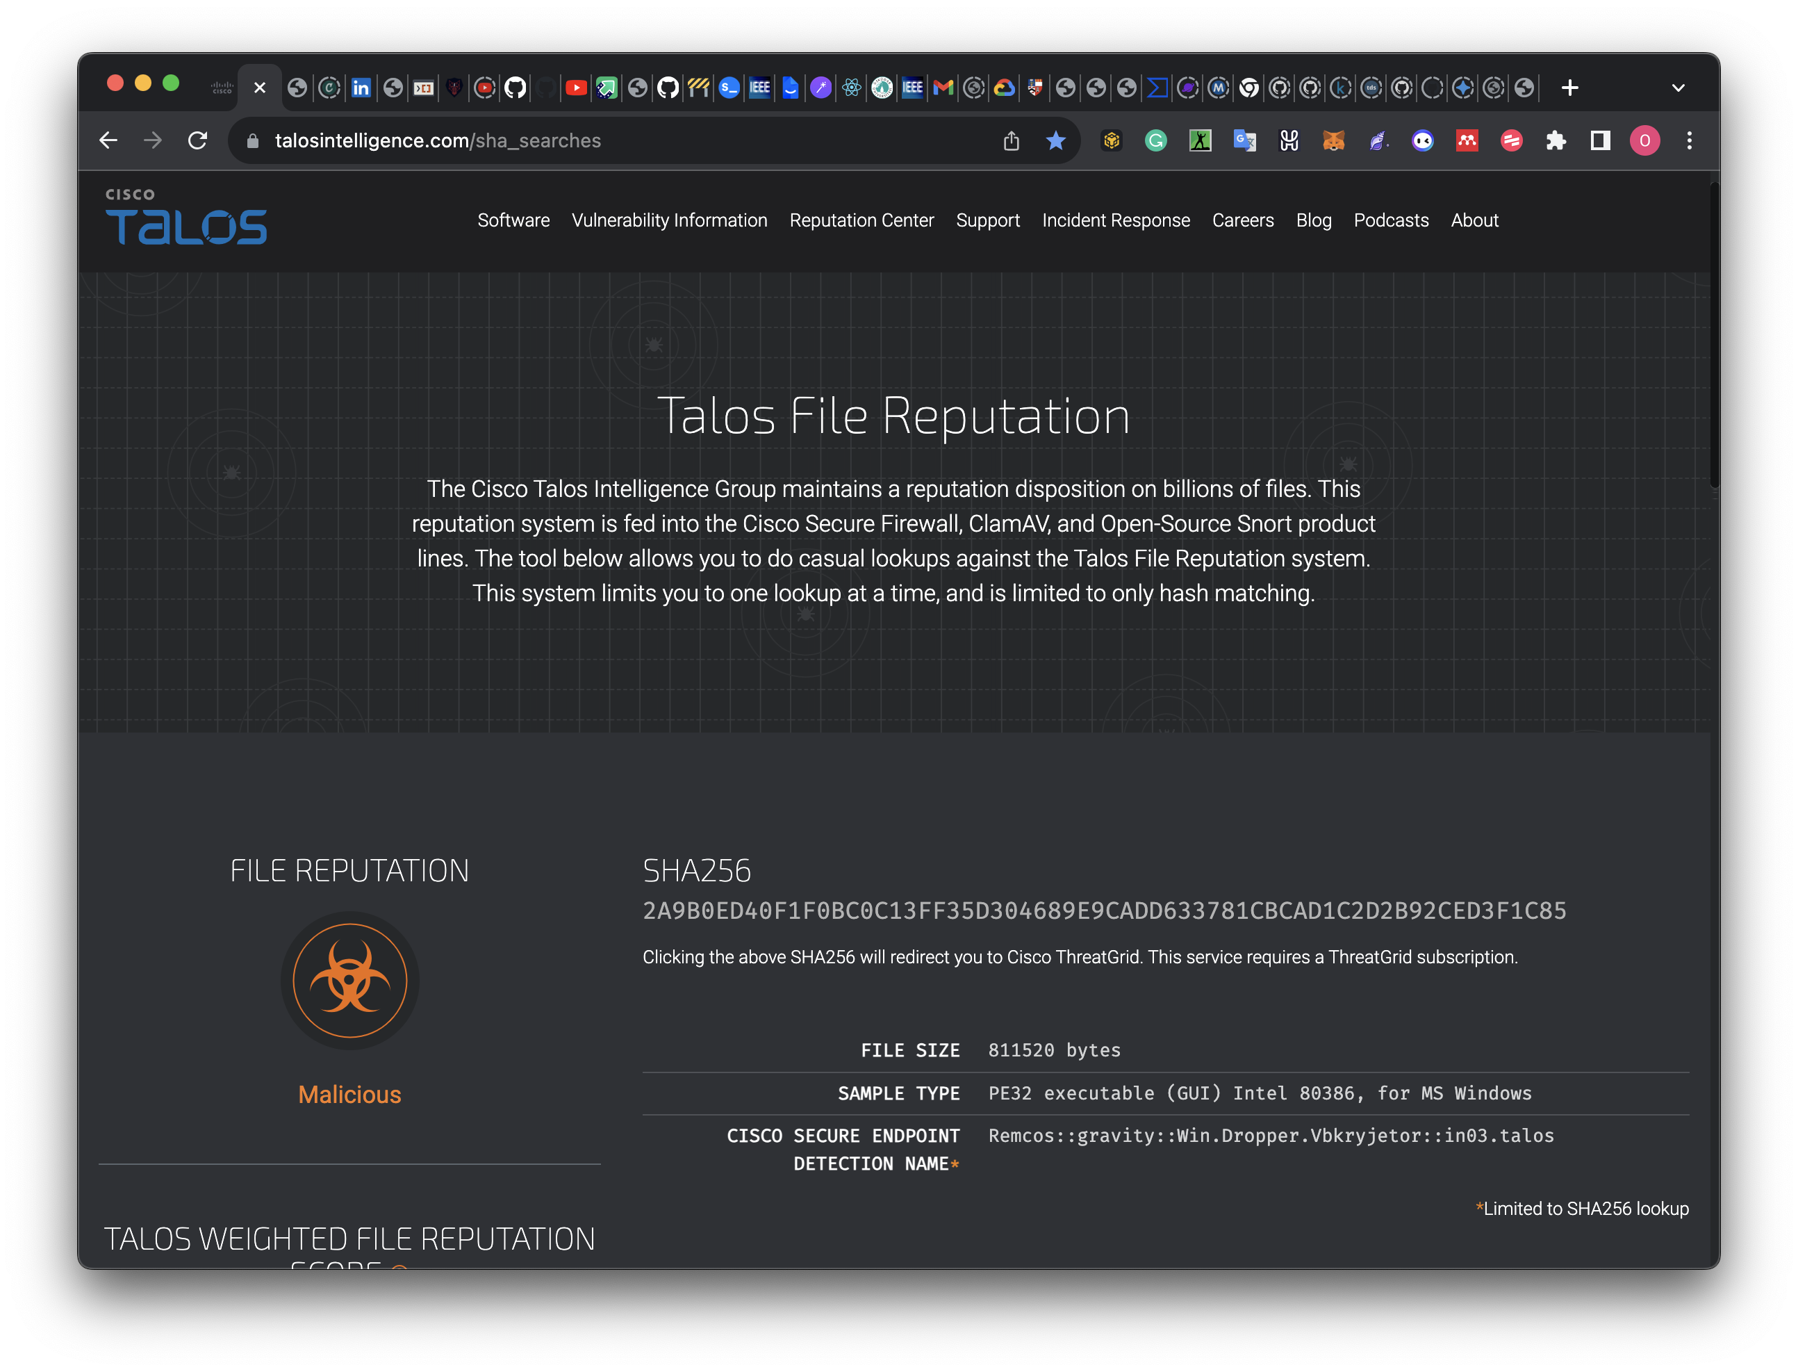1798x1372 pixels.
Task: Reload the Talos page
Action: click(x=197, y=140)
